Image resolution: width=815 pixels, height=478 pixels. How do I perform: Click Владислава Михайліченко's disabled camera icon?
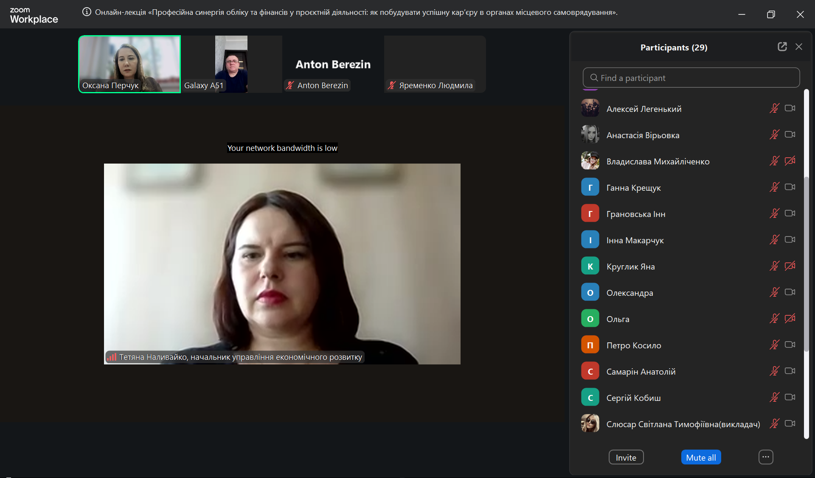[x=790, y=161]
